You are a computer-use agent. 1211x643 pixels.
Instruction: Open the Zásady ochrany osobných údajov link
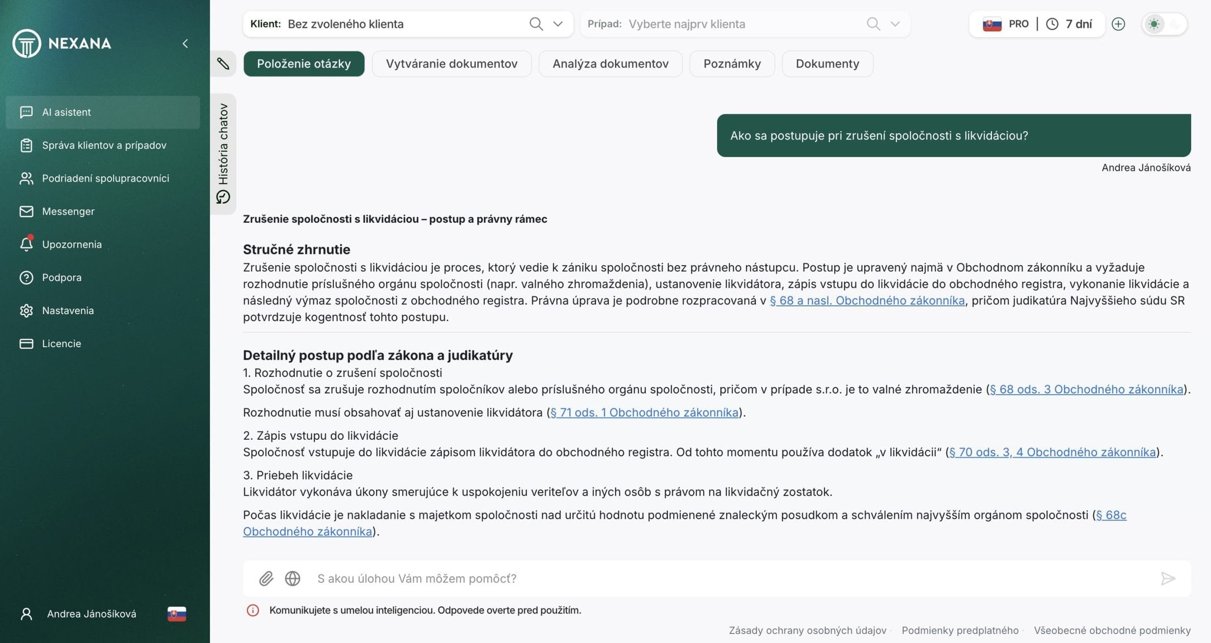tap(807, 630)
